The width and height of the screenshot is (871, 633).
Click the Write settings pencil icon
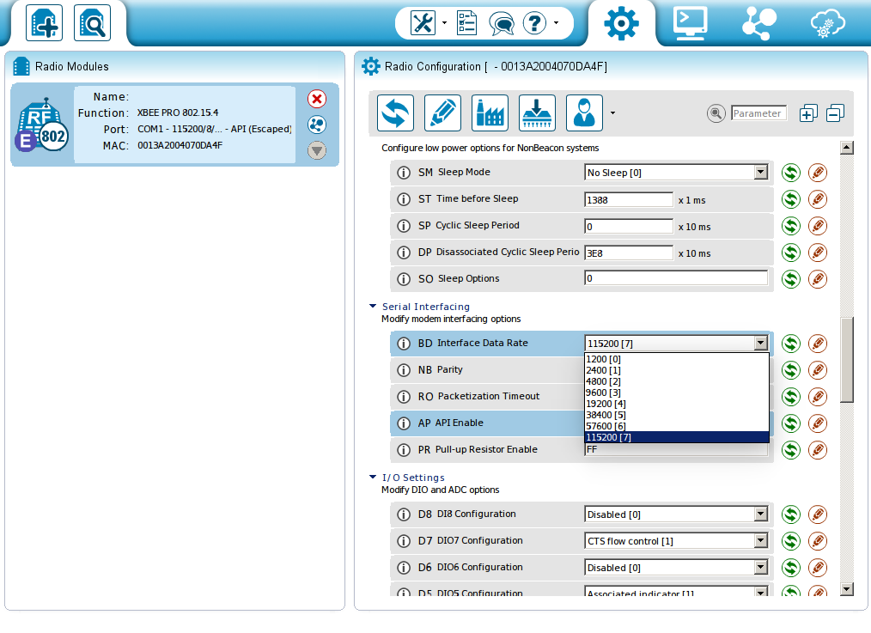point(442,113)
